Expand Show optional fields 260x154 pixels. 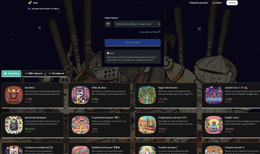click(150, 32)
